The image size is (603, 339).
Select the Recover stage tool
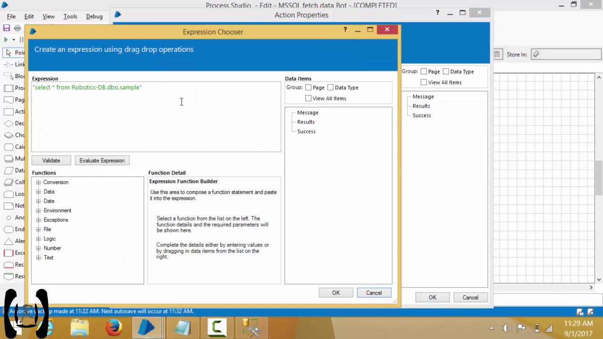13,265
